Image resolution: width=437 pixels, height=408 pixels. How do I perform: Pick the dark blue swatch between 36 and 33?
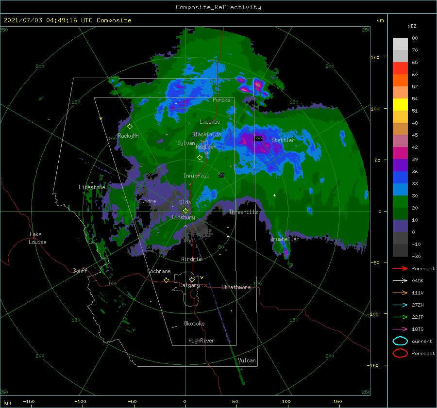[x=400, y=177]
